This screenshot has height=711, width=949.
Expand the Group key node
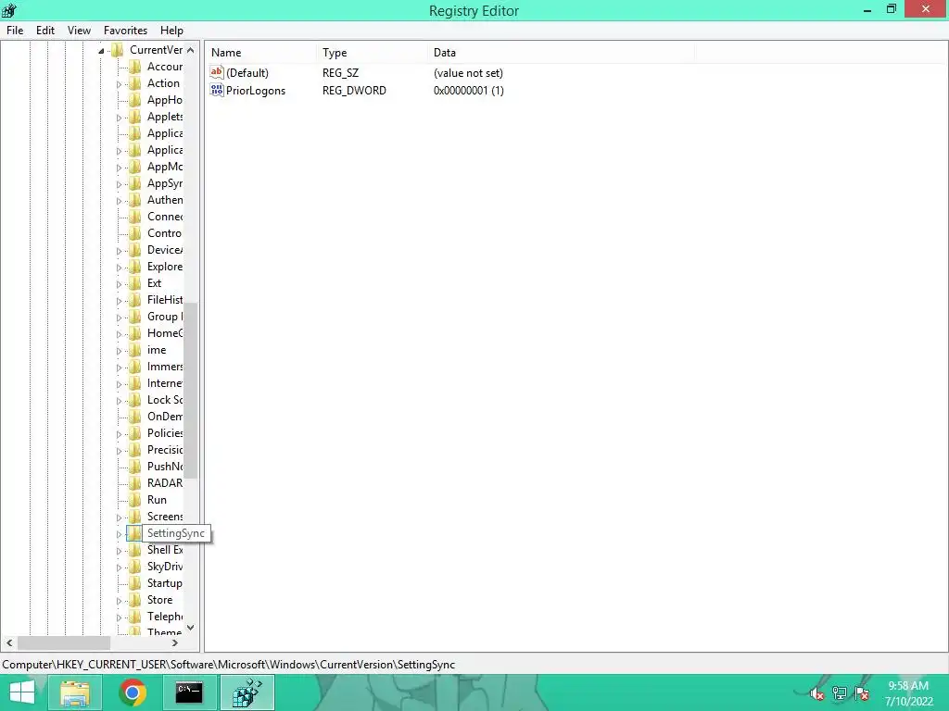point(119,318)
